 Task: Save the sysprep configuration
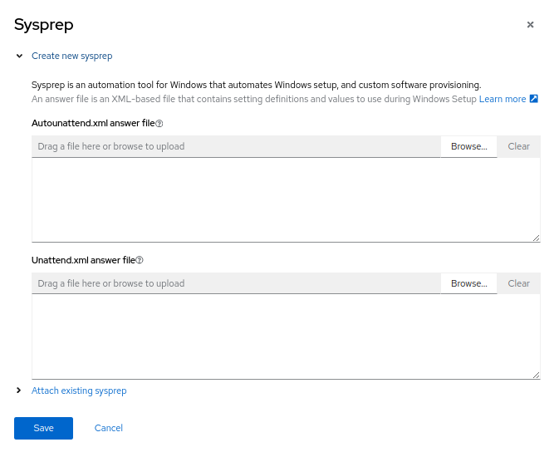(43, 428)
